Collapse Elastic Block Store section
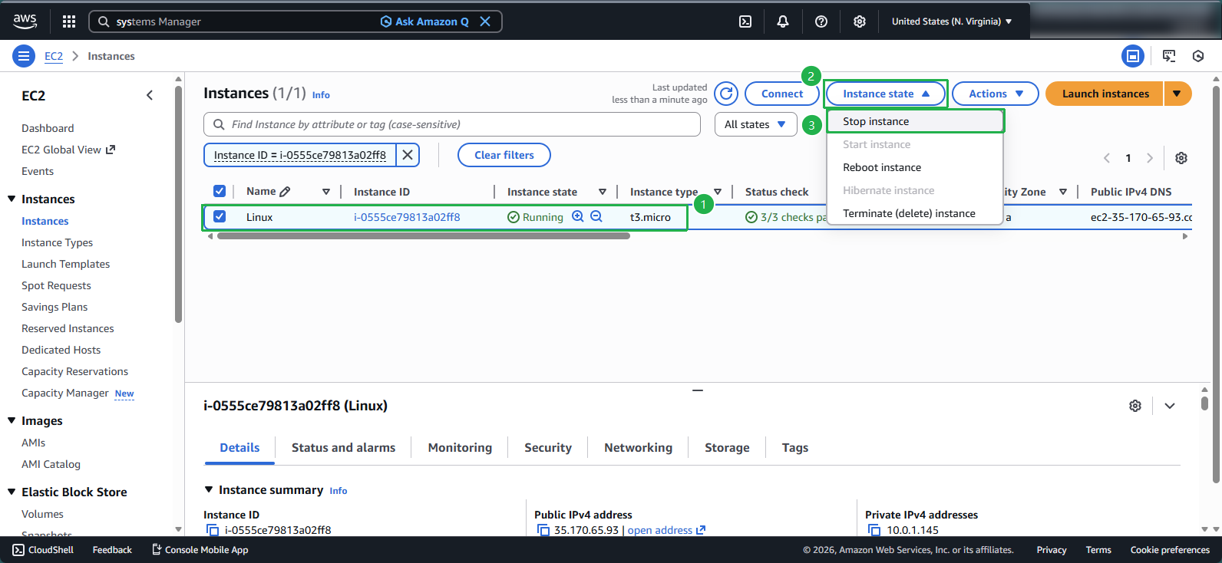 (x=12, y=492)
